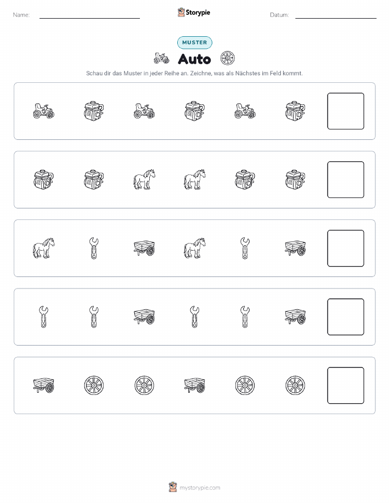Select the answer box in row three
Image resolution: width=389 pixels, height=503 pixels.
[x=346, y=248]
